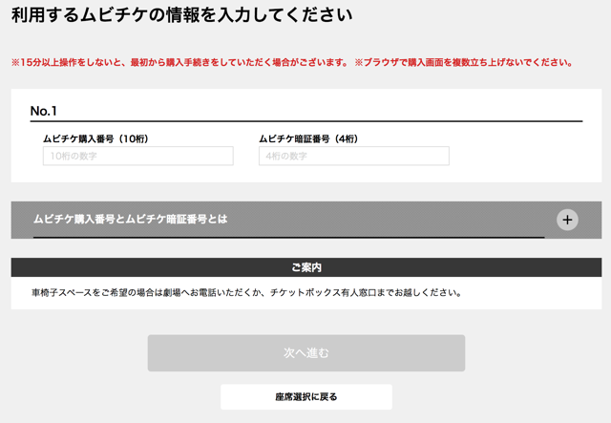Screen dimensions: 611x423
Task: Click the page title 利用するムビチケの情報を入力してください
Action: point(182,15)
